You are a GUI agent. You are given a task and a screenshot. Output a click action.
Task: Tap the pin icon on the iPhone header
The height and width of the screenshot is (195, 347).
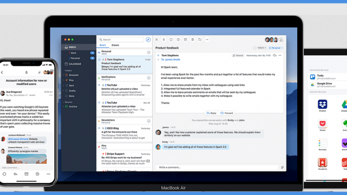[x=26, y=72]
